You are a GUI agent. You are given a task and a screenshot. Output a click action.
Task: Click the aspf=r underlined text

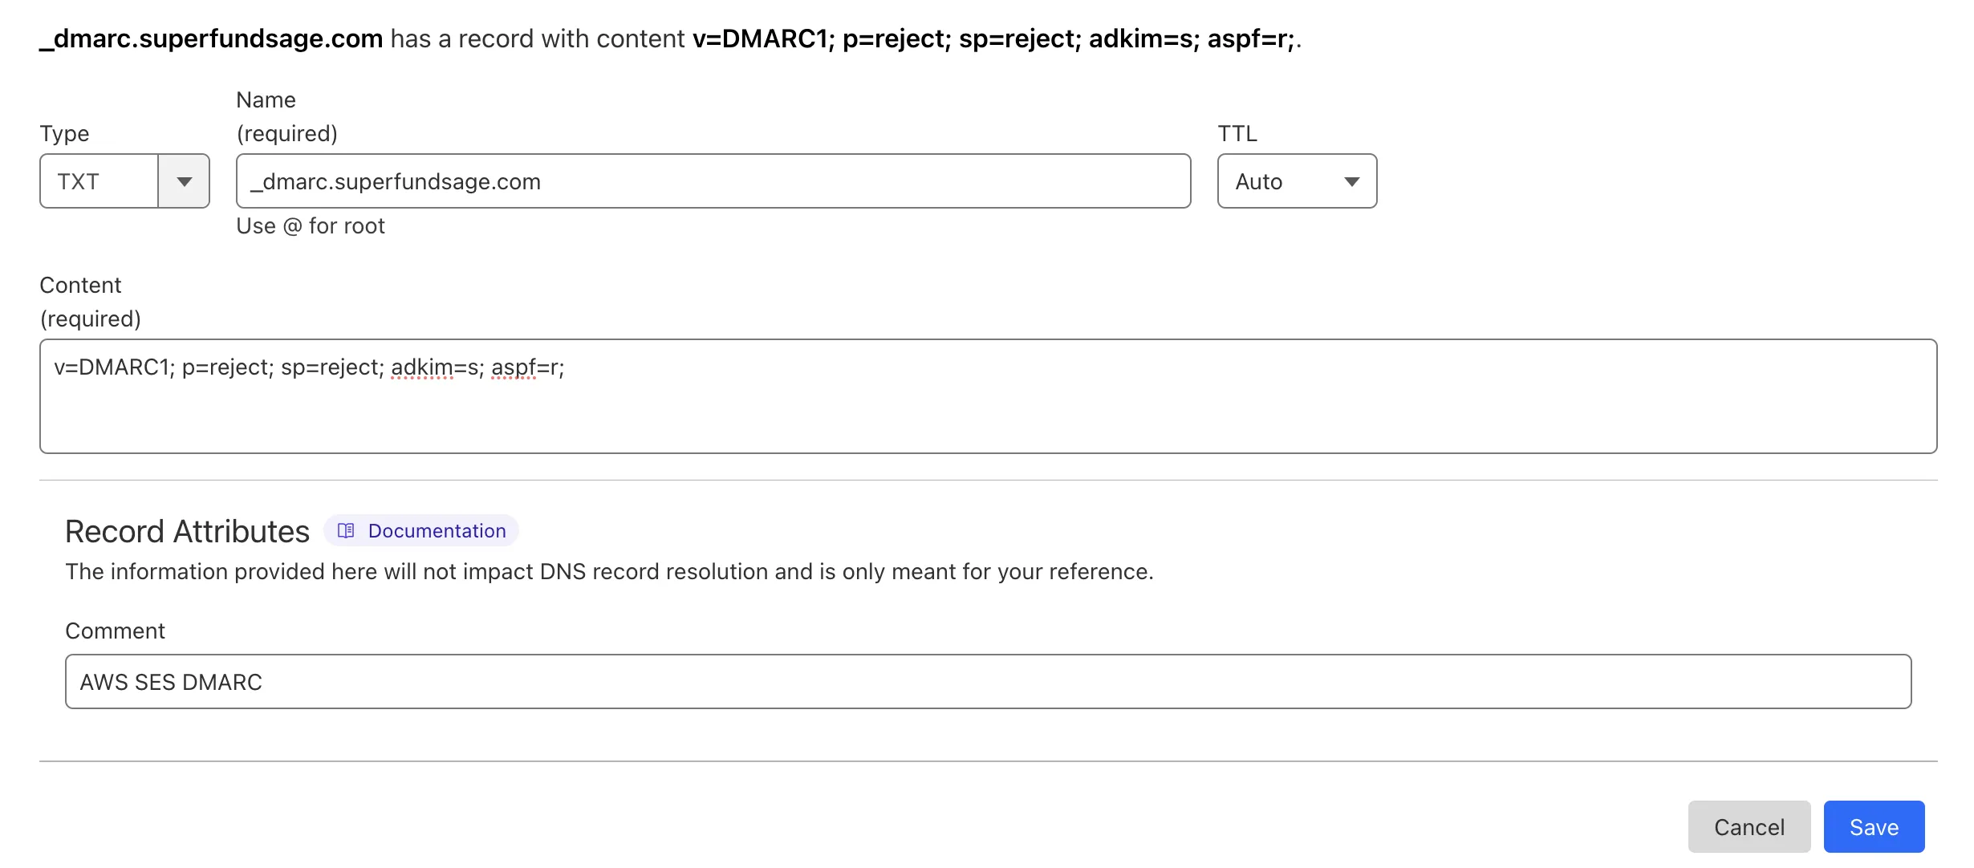pyautogui.click(x=530, y=367)
